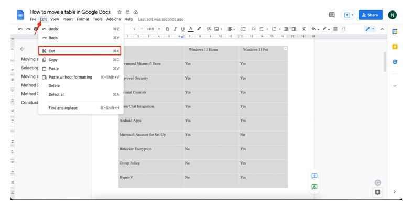Click the clear formatting icon
Viewport: 412px width, 208px height.
click(303, 29)
